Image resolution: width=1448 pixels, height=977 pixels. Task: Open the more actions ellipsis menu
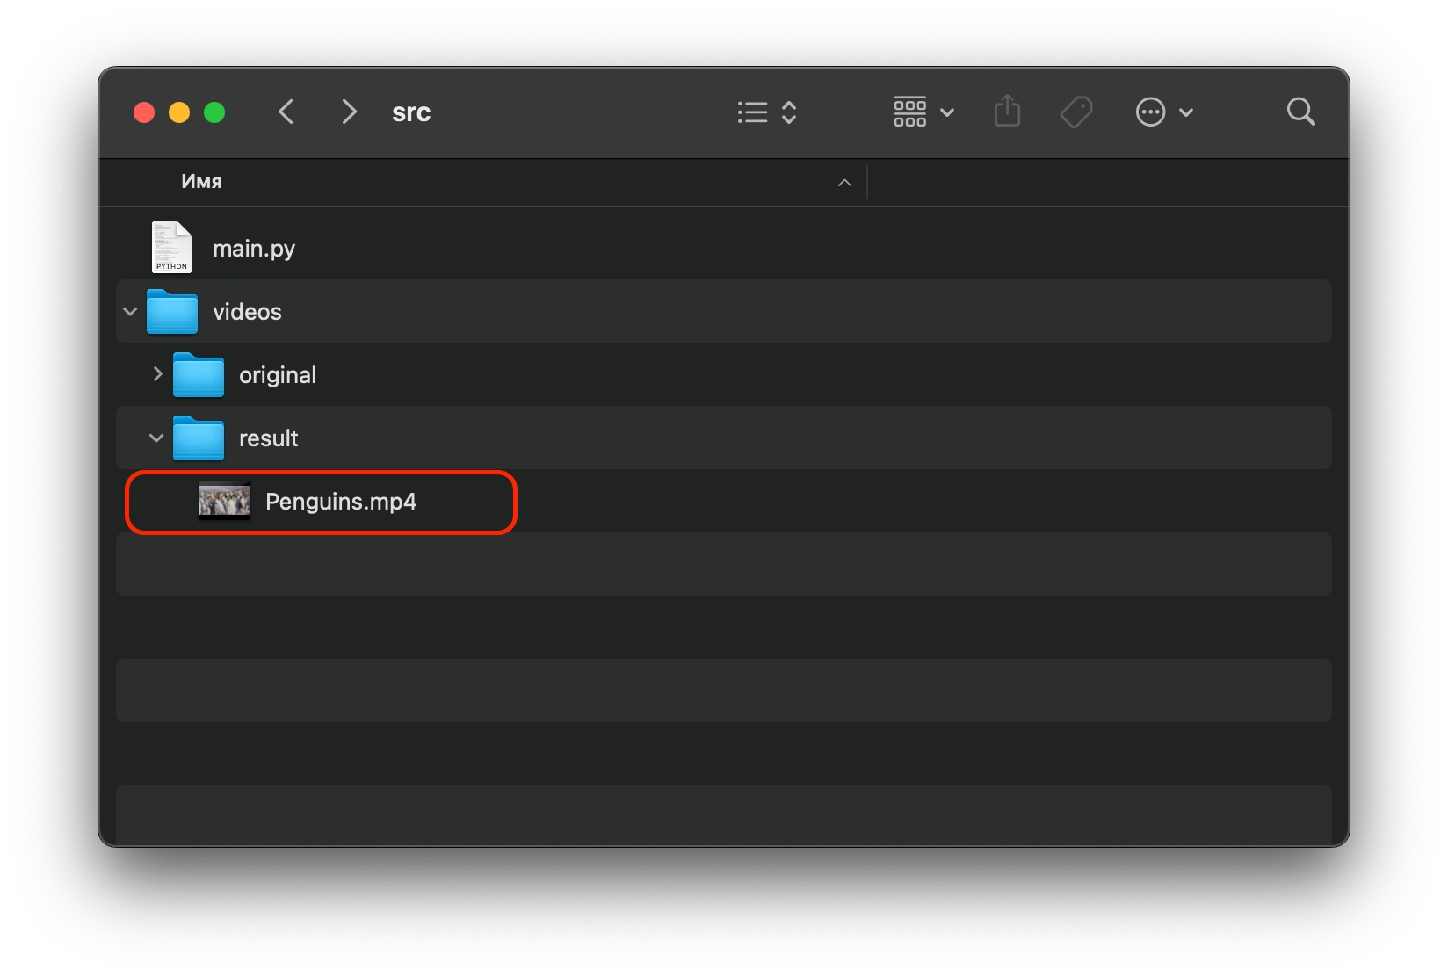(1162, 112)
